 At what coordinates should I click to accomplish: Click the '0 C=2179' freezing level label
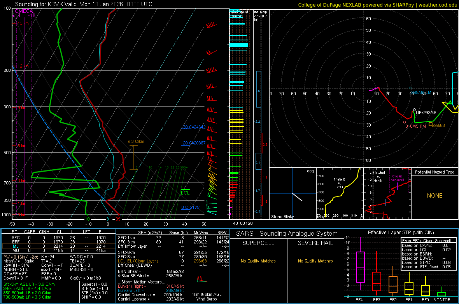click(191, 207)
